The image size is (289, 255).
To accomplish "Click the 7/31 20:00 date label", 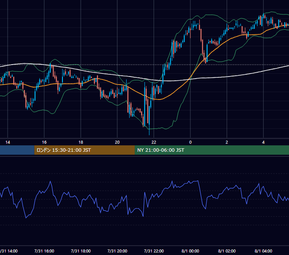I will point(117,251).
